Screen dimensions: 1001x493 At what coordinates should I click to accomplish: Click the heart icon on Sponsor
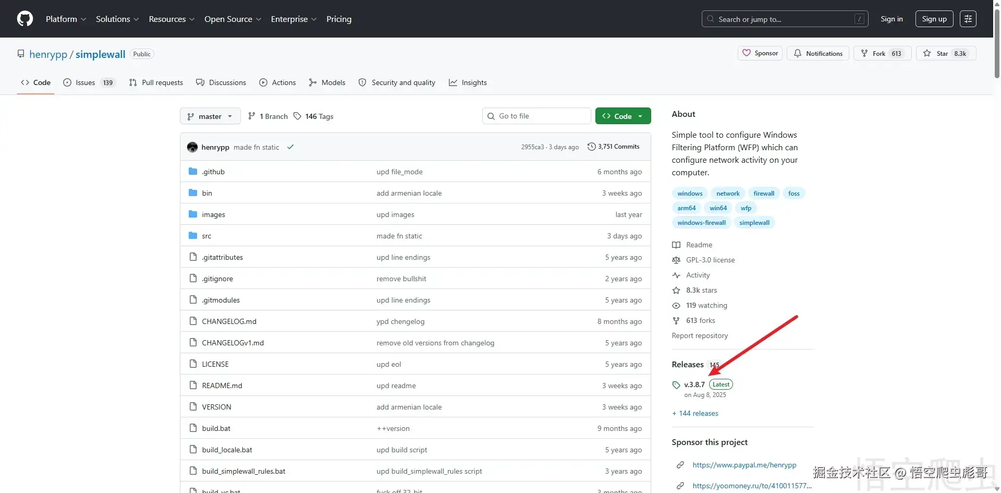(747, 53)
